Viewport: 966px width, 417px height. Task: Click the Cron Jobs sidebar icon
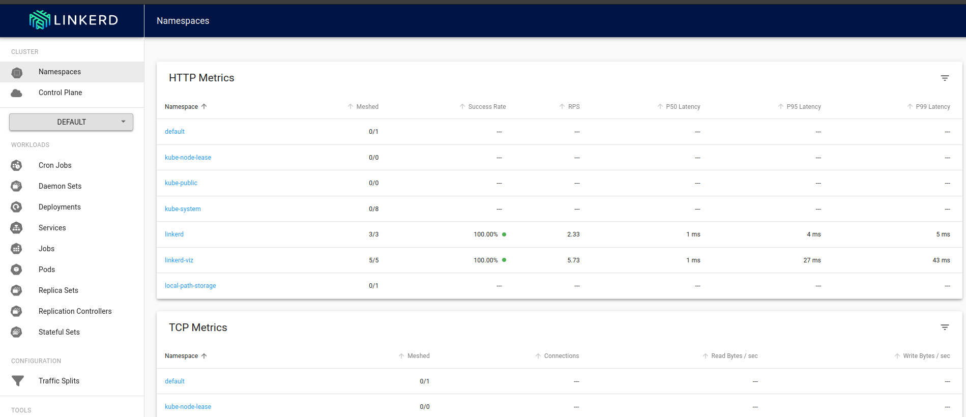16,165
